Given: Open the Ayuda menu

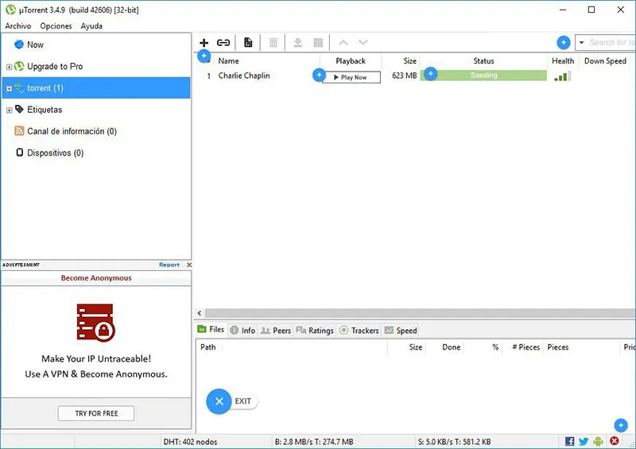Looking at the screenshot, I should [x=91, y=26].
